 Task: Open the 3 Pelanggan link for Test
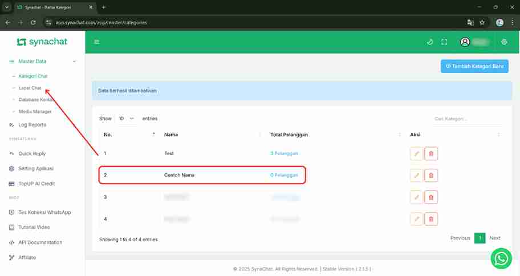pos(284,153)
